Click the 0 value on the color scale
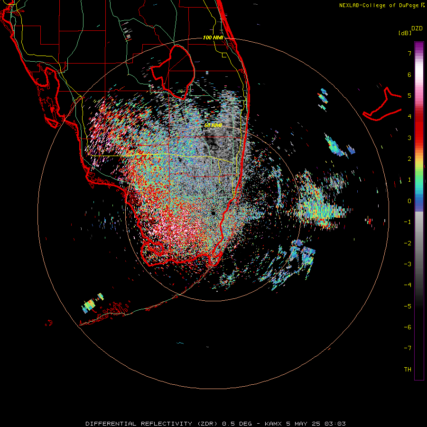This screenshot has width=427, height=427. pos(409,201)
